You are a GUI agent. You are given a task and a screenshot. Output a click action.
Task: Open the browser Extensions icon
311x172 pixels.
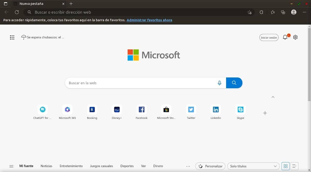pyautogui.click(x=261, y=12)
